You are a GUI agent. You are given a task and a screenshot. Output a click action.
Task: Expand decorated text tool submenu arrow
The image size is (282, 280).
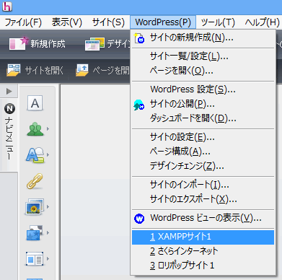(x=48, y=155)
